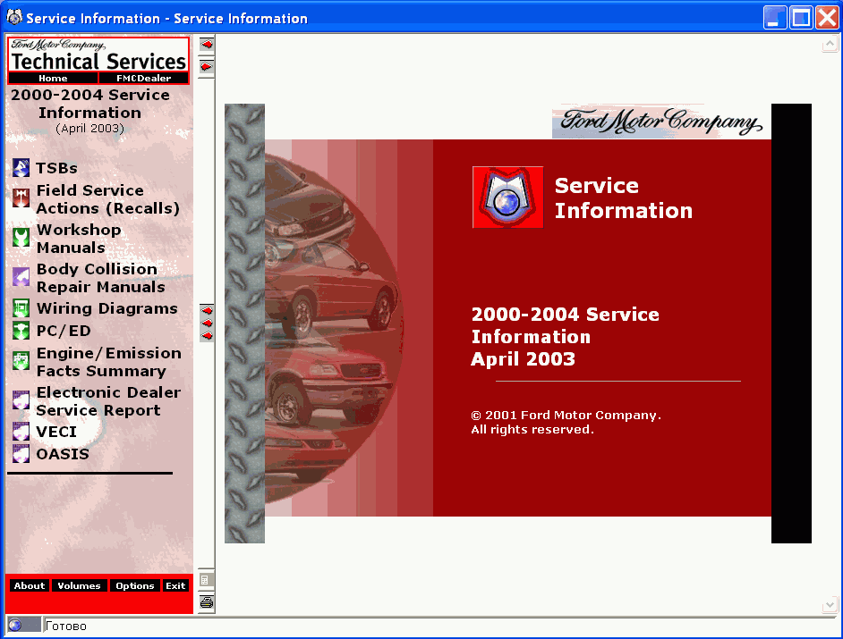Click the FMCDealer tab
Viewport: 843px width, 639px height.
coord(143,79)
